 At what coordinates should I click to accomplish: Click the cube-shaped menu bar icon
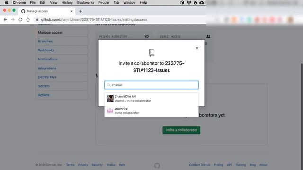tap(182, 3)
